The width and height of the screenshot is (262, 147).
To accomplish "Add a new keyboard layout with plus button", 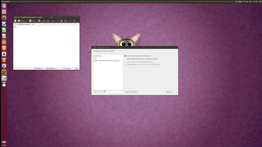I will click(95, 91).
